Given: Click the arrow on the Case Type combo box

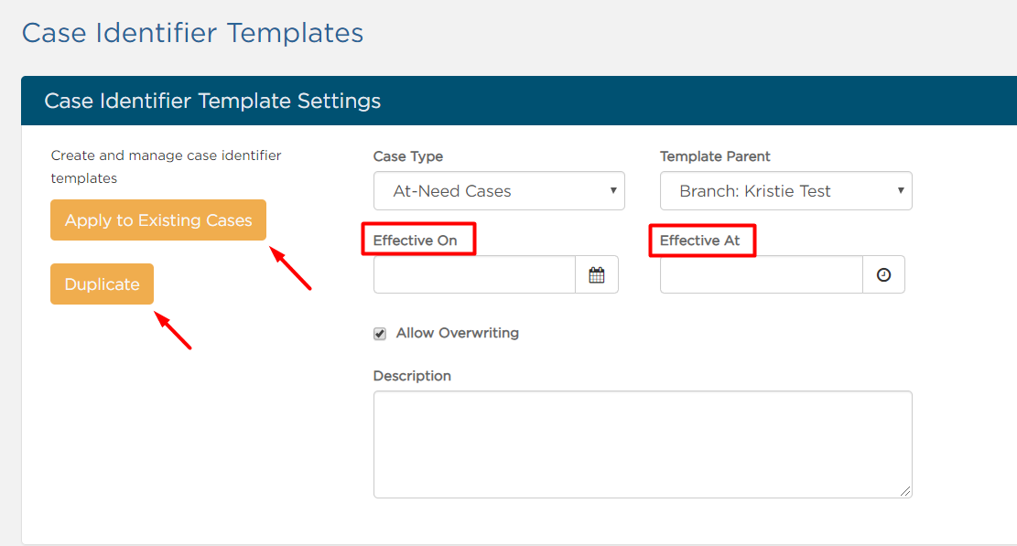Looking at the screenshot, I should (613, 190).
